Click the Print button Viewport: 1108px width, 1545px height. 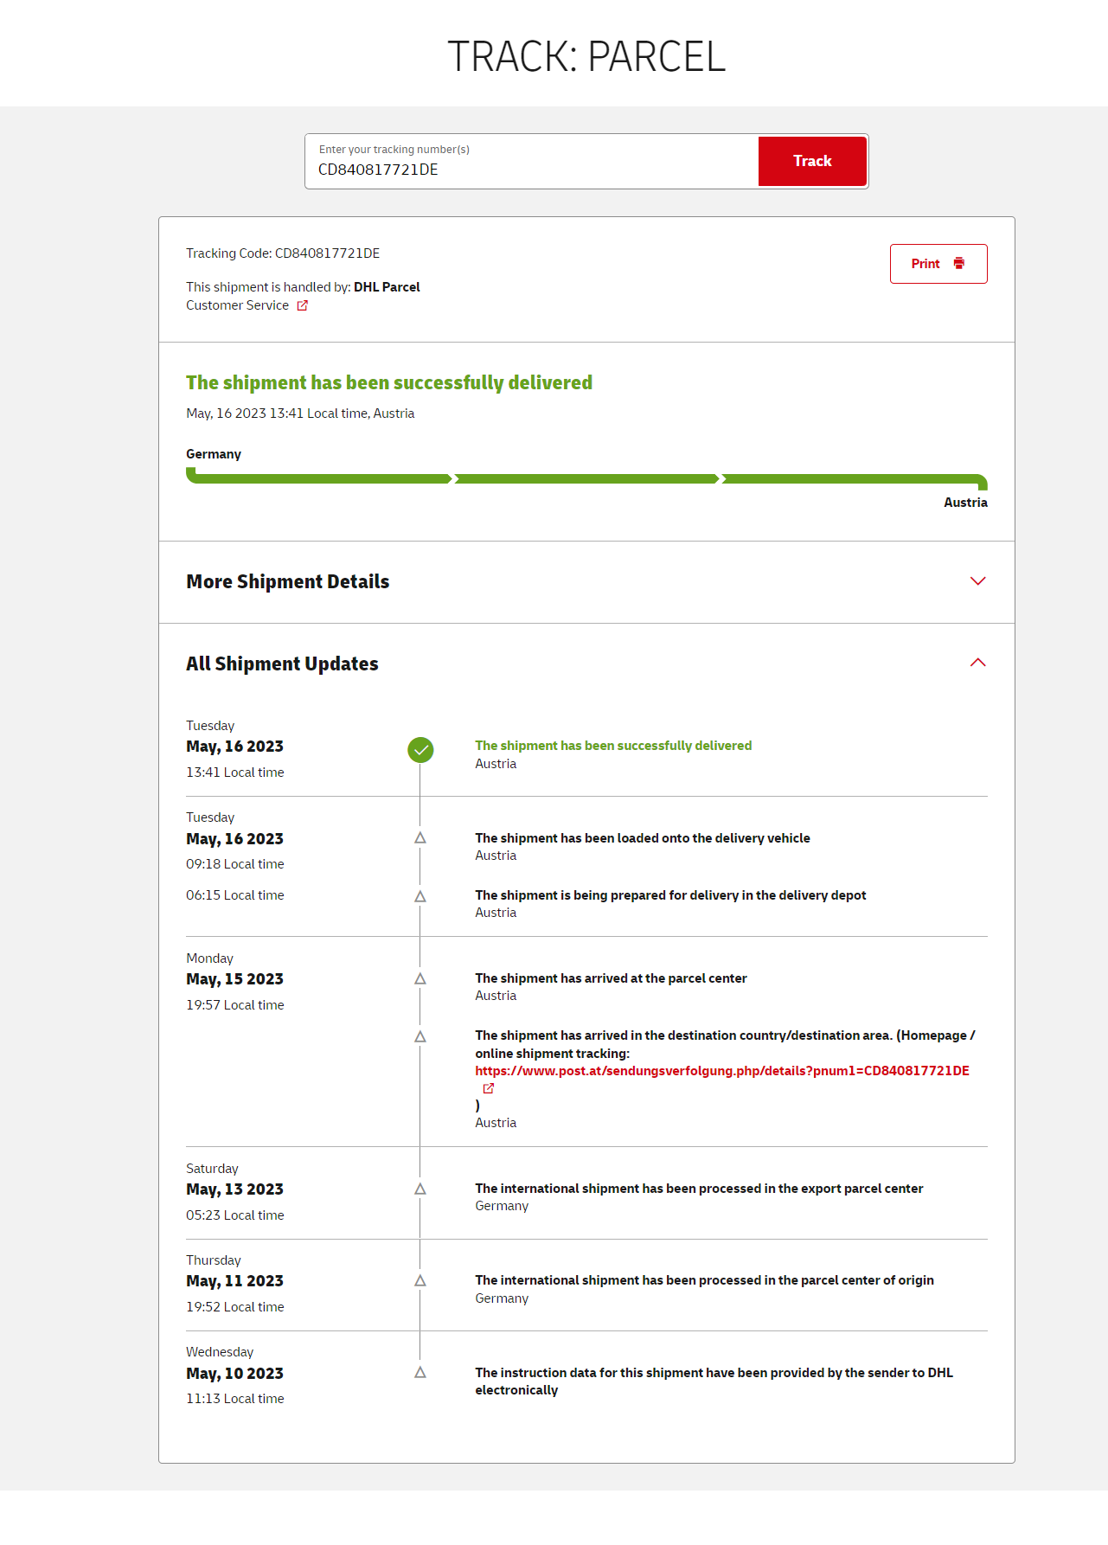[x=938, y=264]
